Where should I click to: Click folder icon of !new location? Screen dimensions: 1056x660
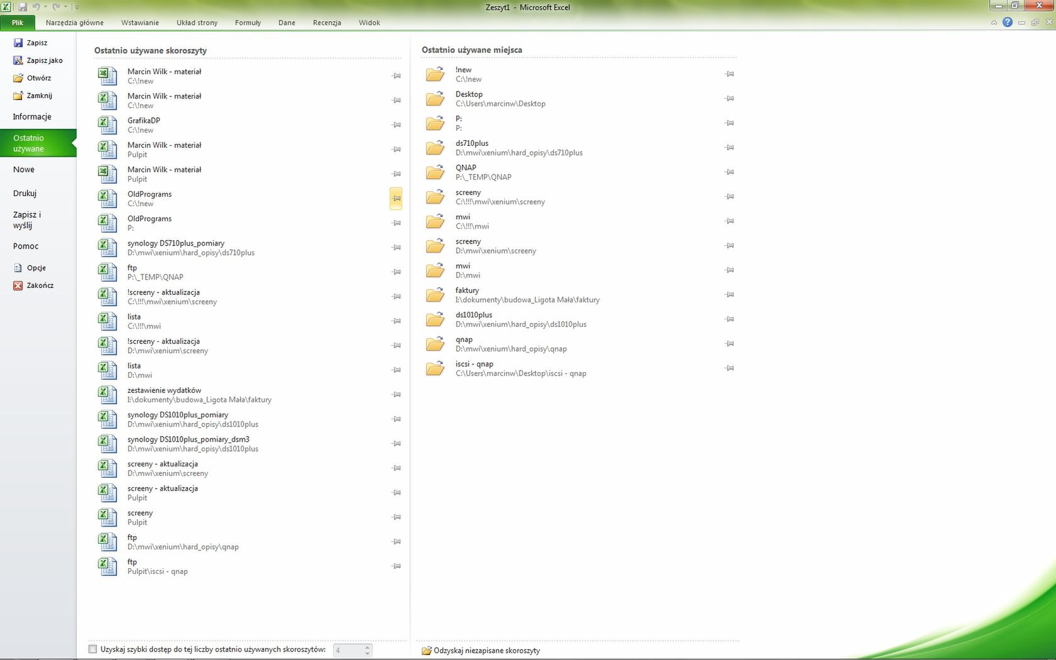point(435,74)
